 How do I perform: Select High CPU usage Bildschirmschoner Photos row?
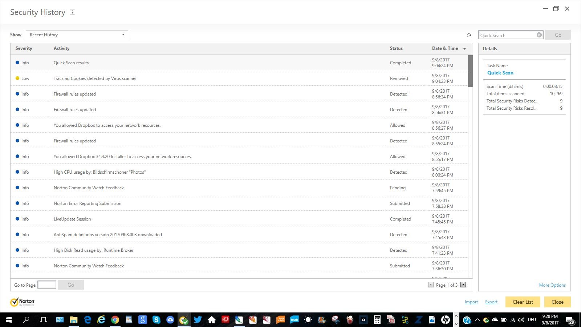pyautogui.click(x=239, y=172)
